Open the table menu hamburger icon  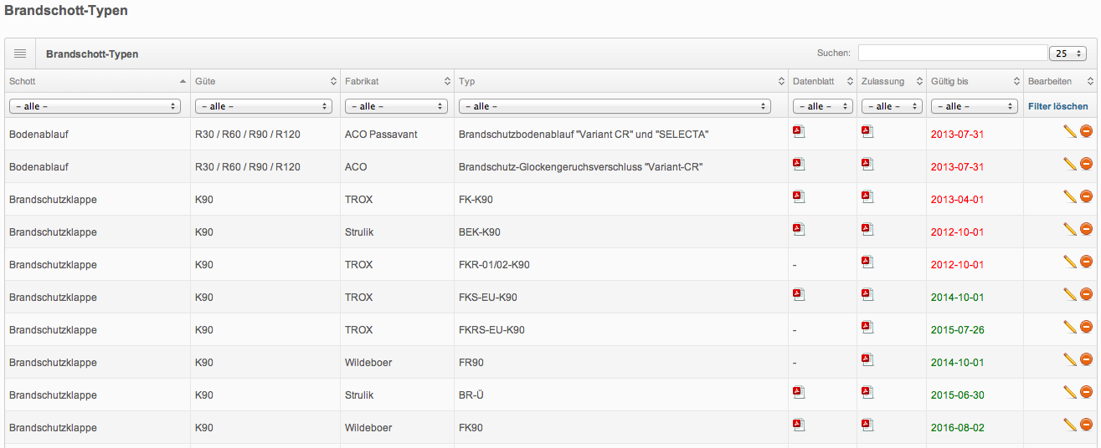[x=20, y=53]
